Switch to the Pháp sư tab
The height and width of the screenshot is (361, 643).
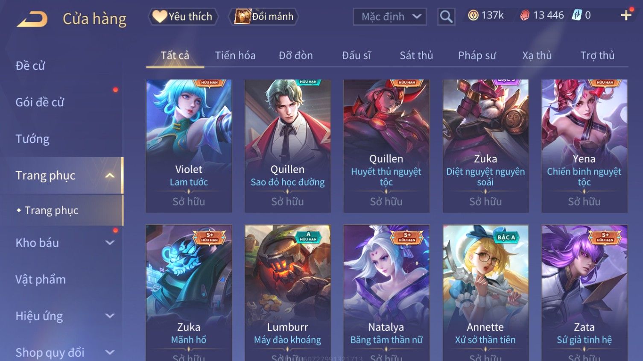(x=477, y=56)
